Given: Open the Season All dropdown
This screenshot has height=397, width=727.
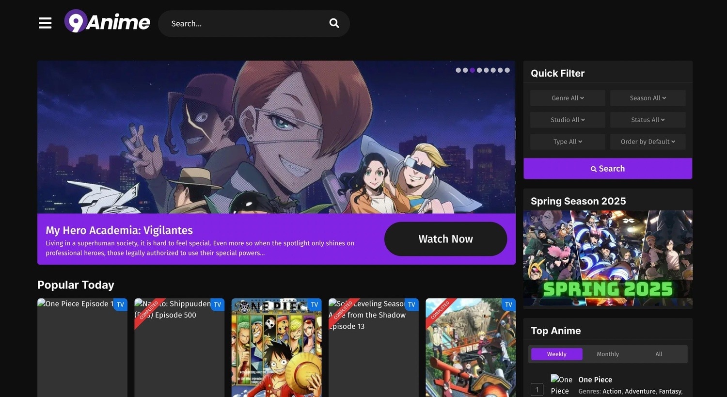Looking at the screenshot, I should tap(648, 98).
